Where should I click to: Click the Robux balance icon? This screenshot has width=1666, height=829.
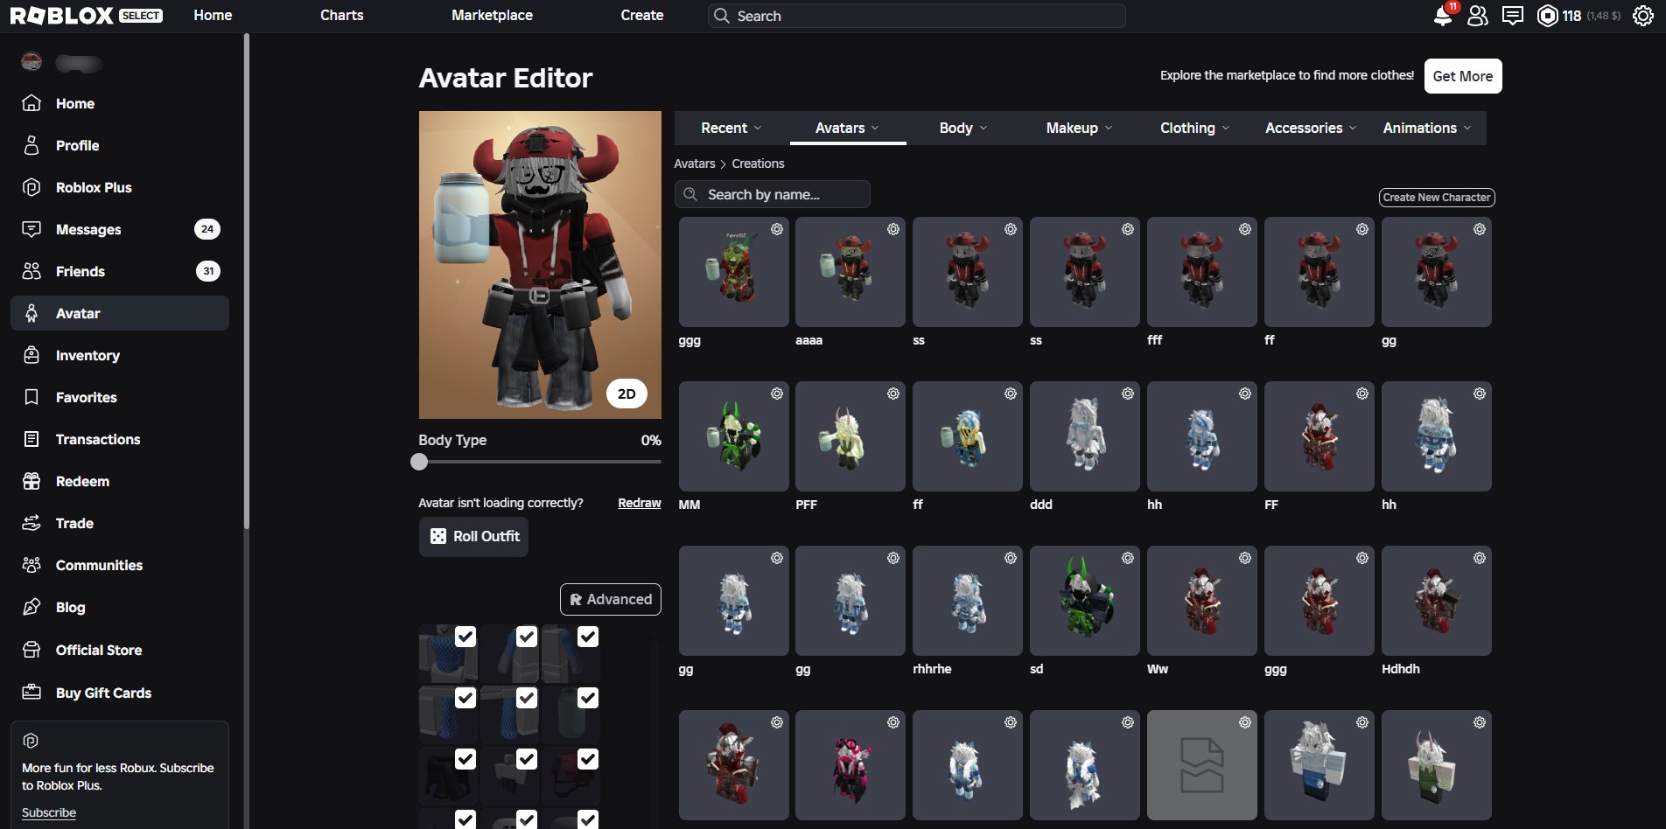coord(1548,16)
